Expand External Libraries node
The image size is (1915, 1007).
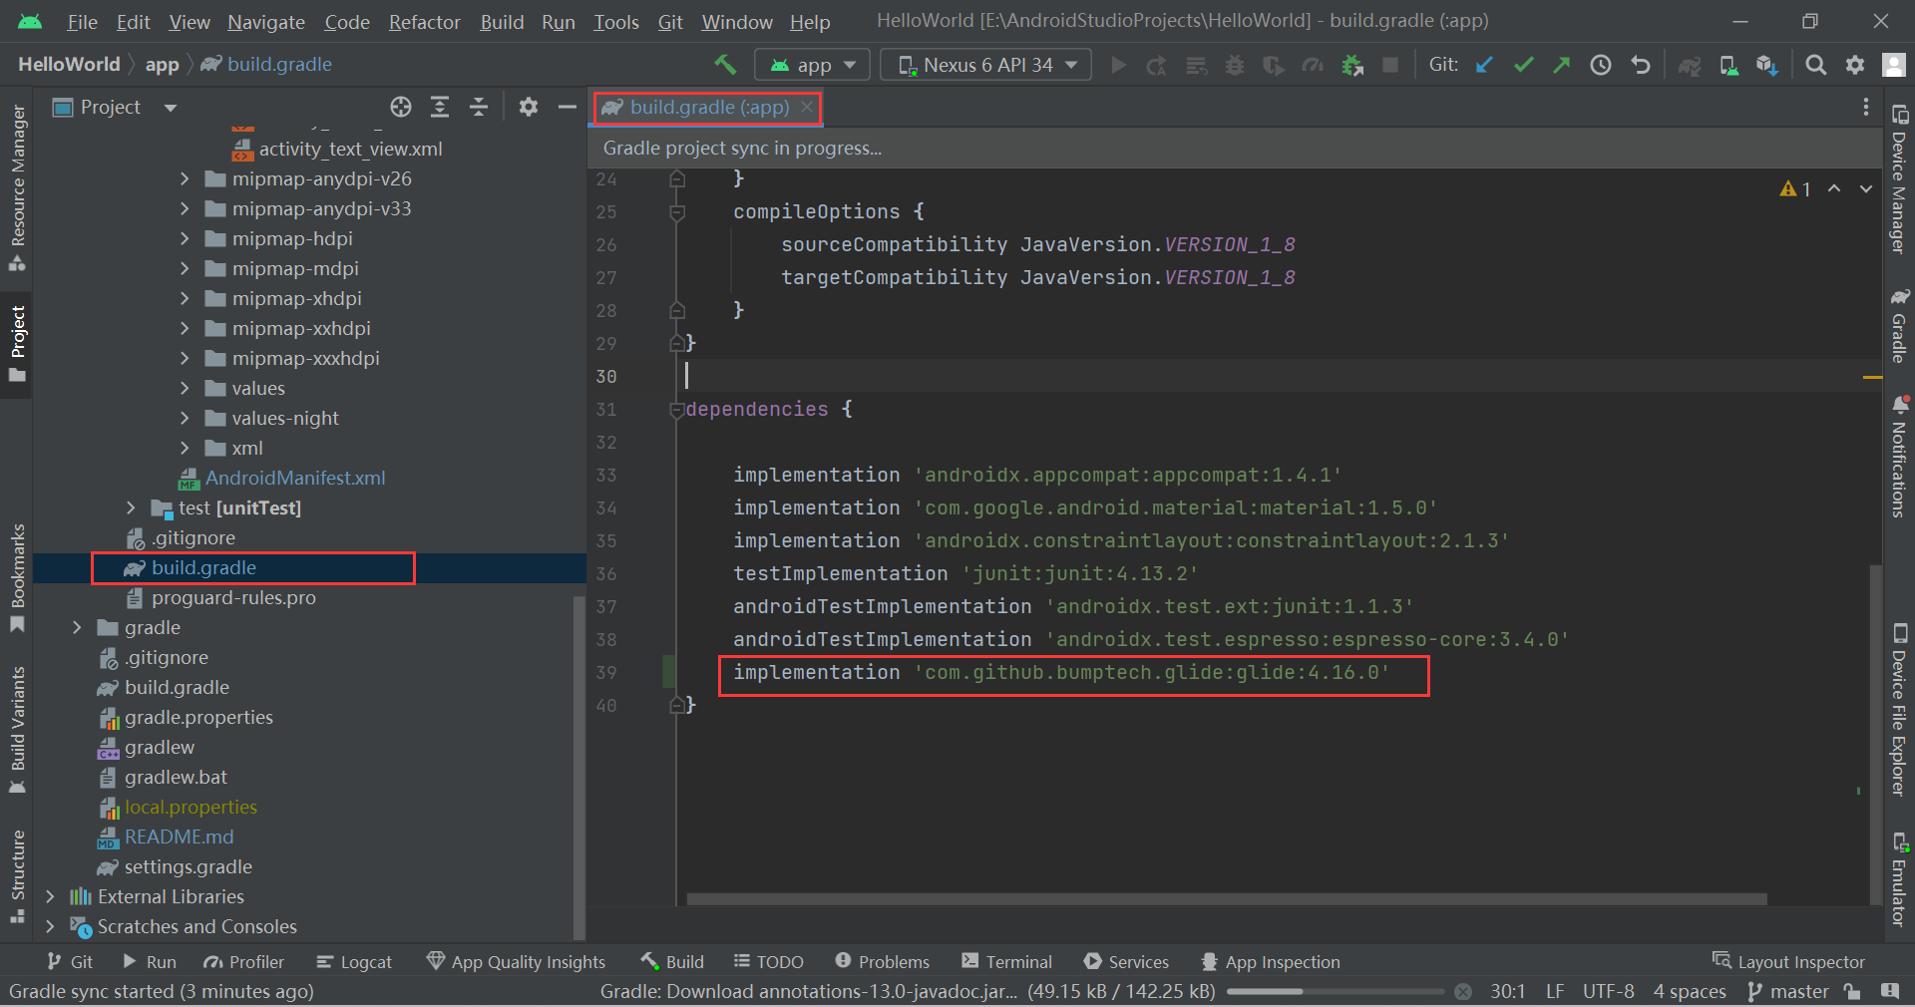pyautogui.click(x=50, y=897)
